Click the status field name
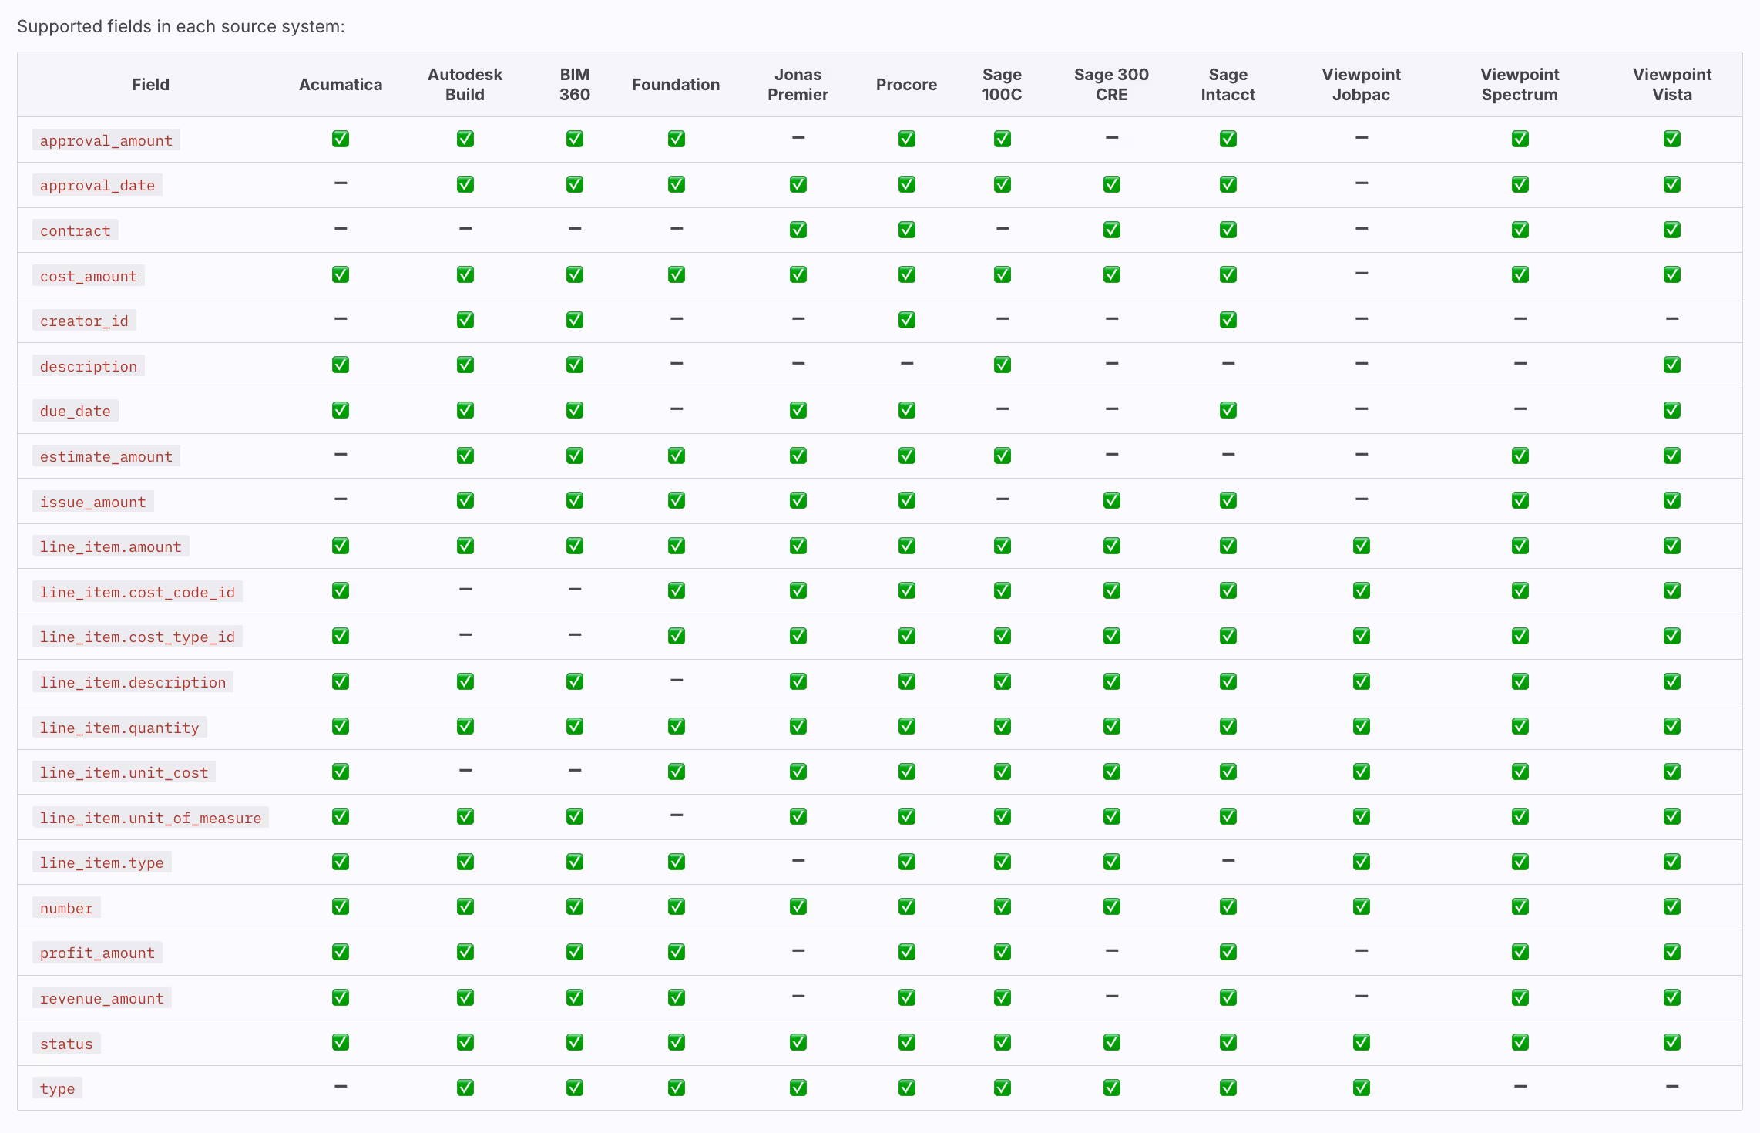Viewport: 1760px width, 1133px height. pyautogui.click(x=66, y=1044)
